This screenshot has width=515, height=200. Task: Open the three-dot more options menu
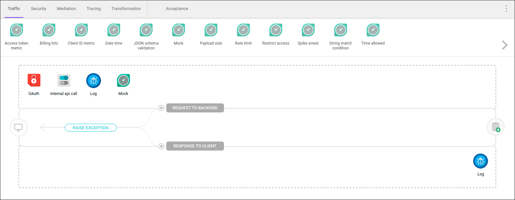[506, 8]
